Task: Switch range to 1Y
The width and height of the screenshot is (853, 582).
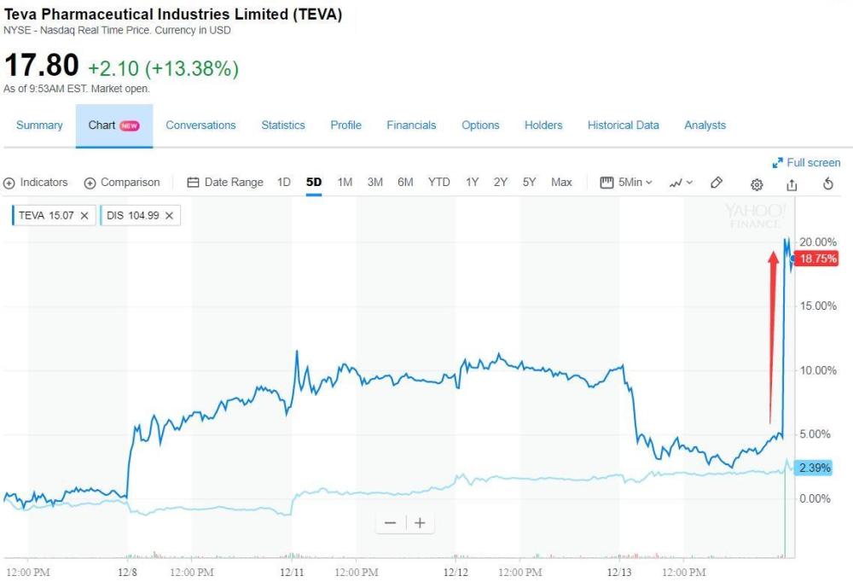Action: [x=473, y=183]
